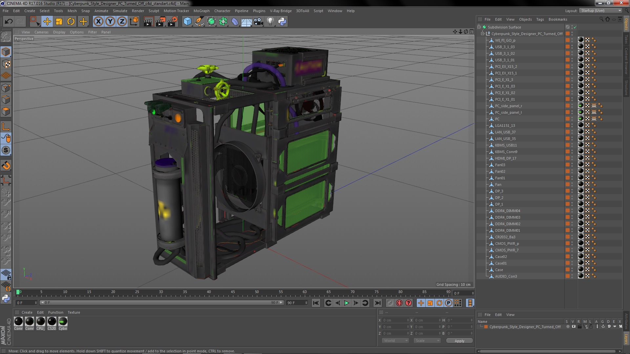Open the Cameras viewport menu
Screen dimensions: 630x354
41,32
